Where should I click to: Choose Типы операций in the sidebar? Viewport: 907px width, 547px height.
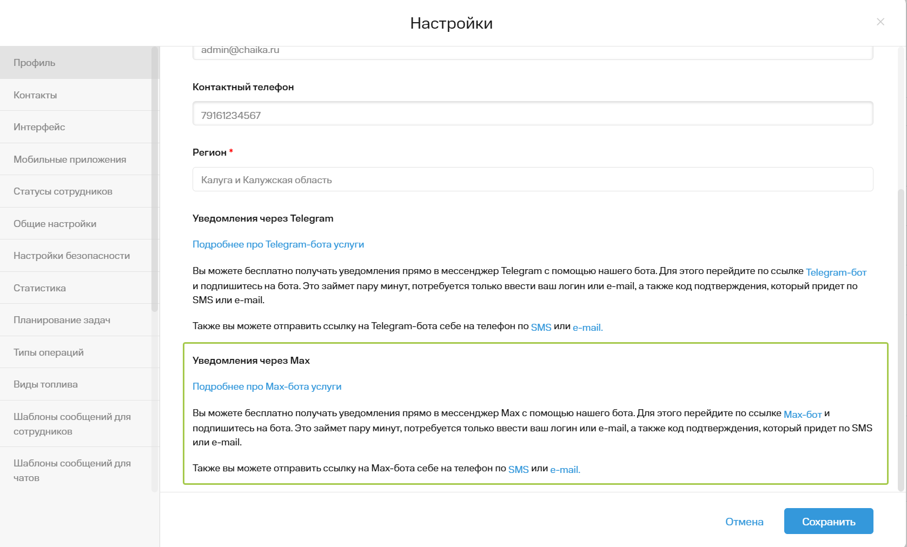[x=76, y=352]
